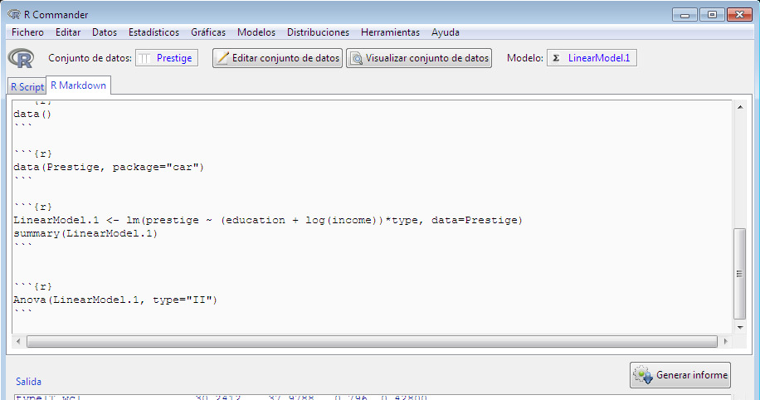Click the R logo icon in toolbar
Screen dimensions: 760x400
click(21, 58)
